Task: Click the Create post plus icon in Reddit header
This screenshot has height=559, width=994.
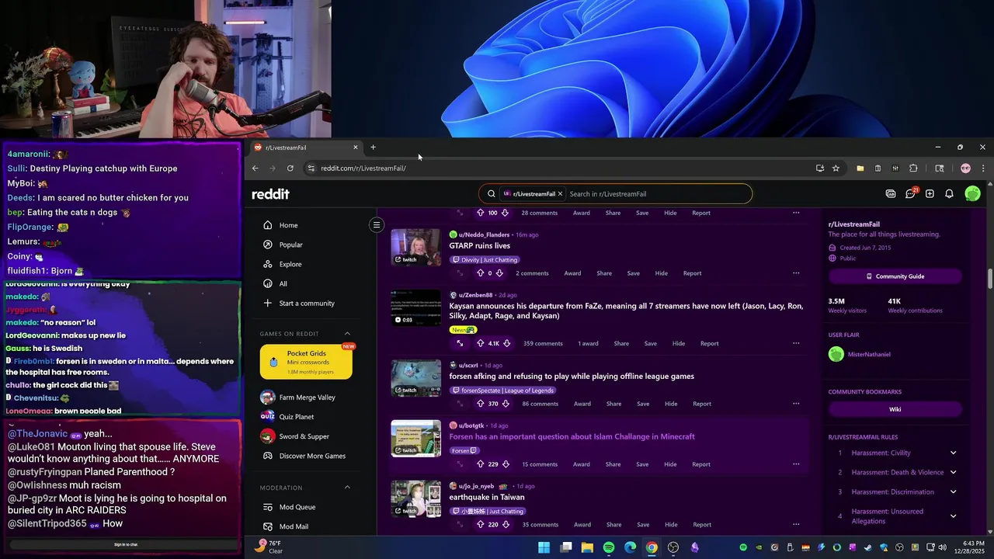Action: click(930, 194)
